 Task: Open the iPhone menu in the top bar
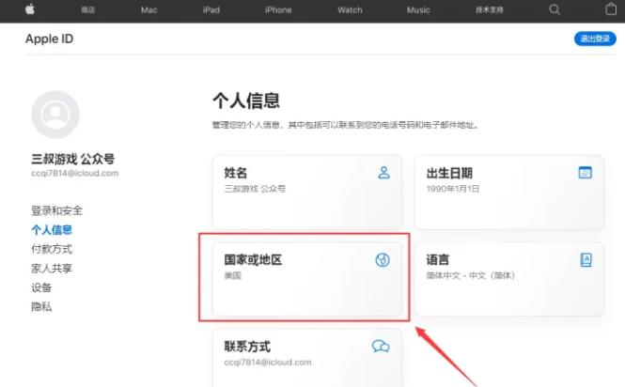pos(277,9)
